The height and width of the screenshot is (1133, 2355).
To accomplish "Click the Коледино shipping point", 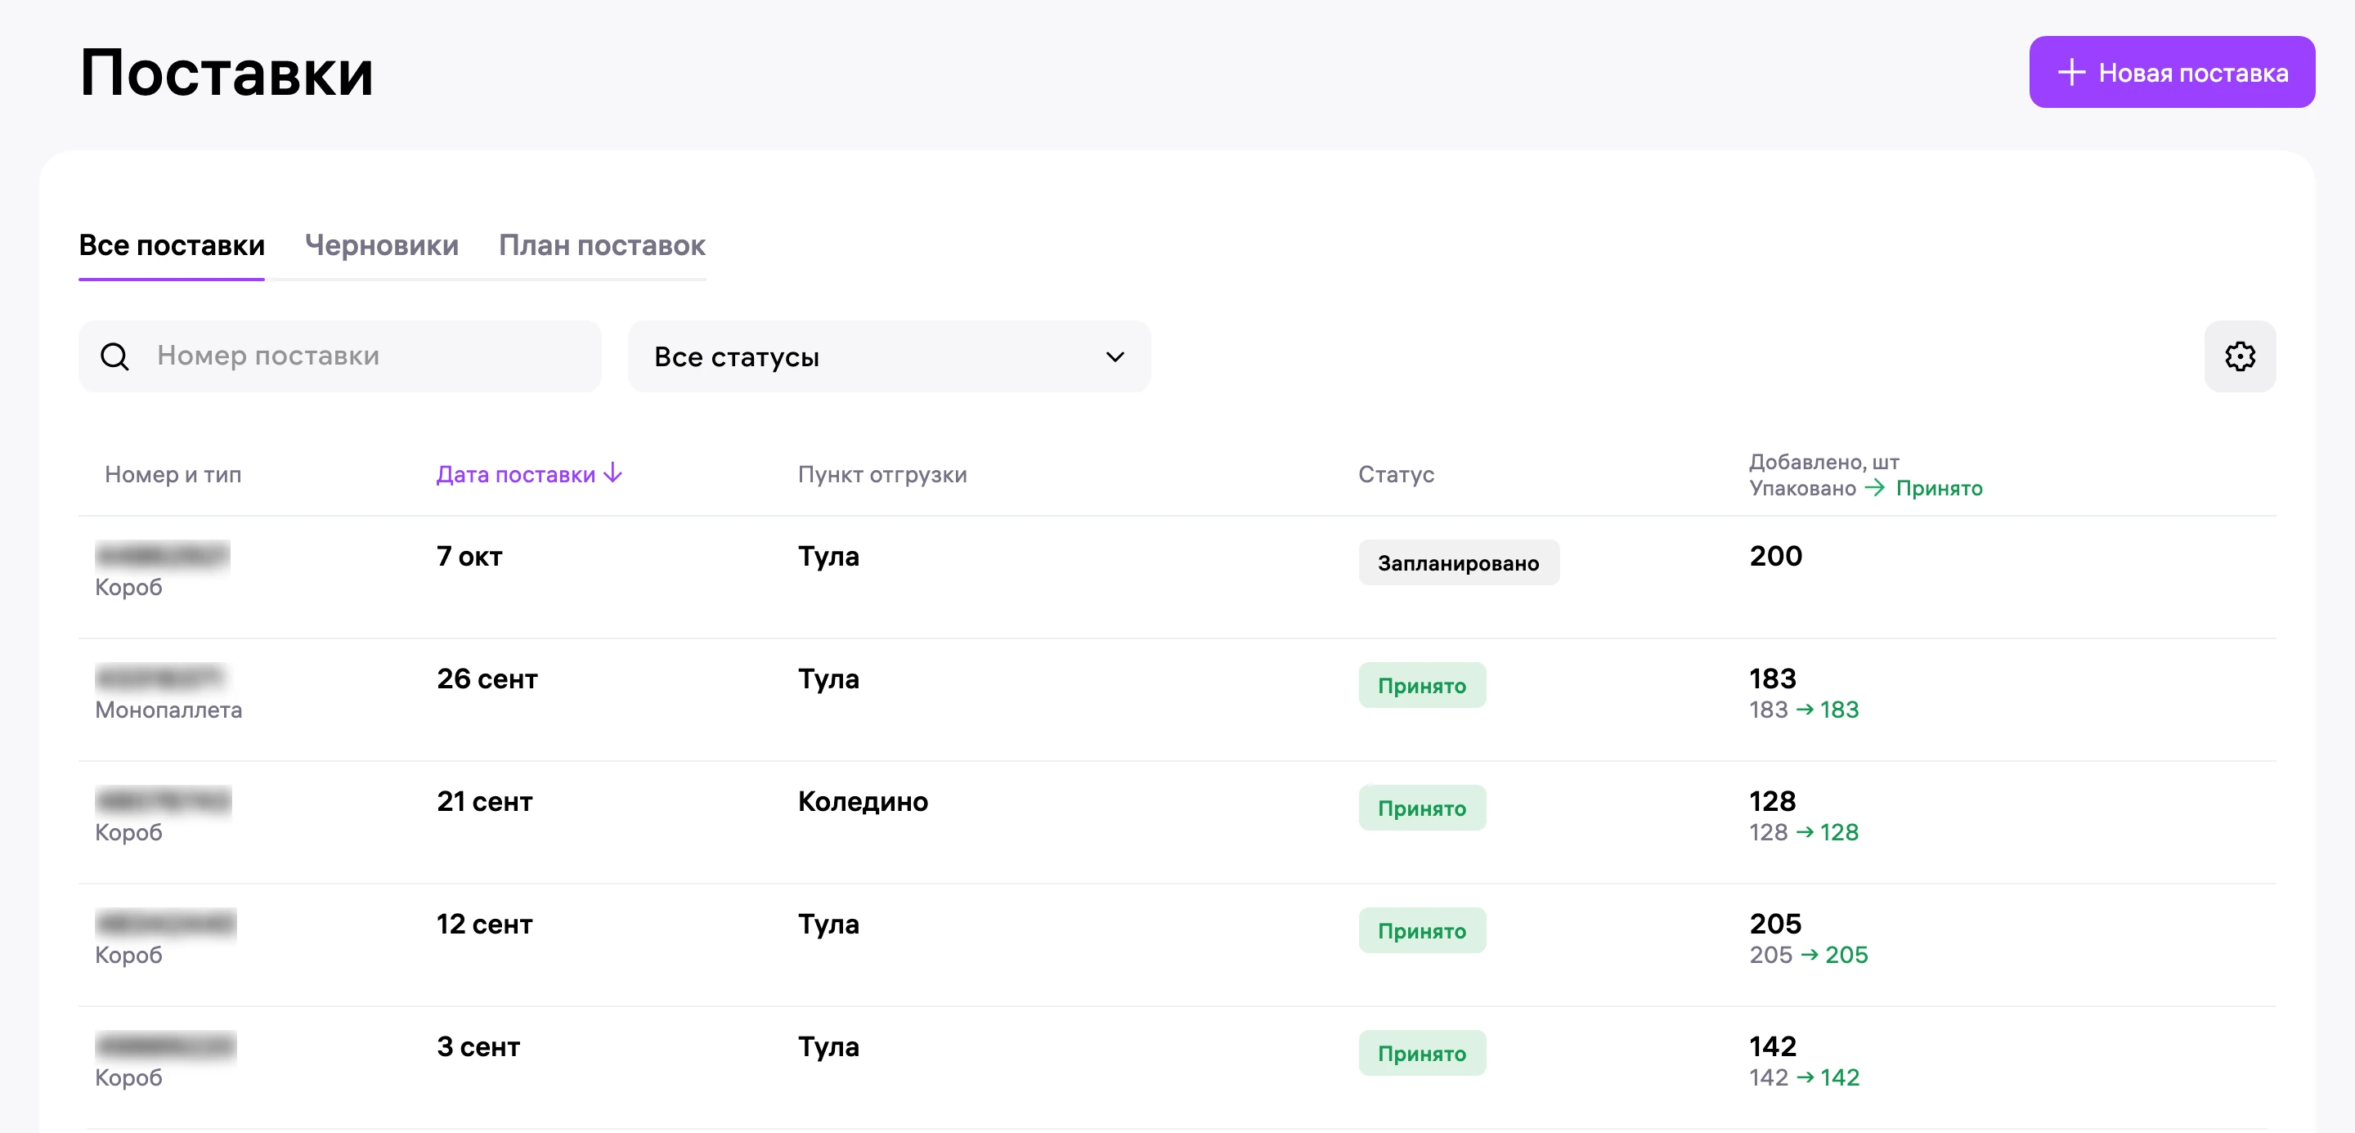I will click(862, 801).
